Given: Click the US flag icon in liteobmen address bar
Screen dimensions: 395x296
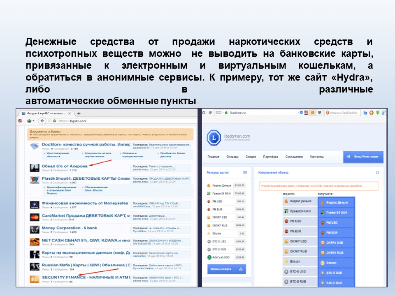Looking at the screenshot, I should click(306, 113).
